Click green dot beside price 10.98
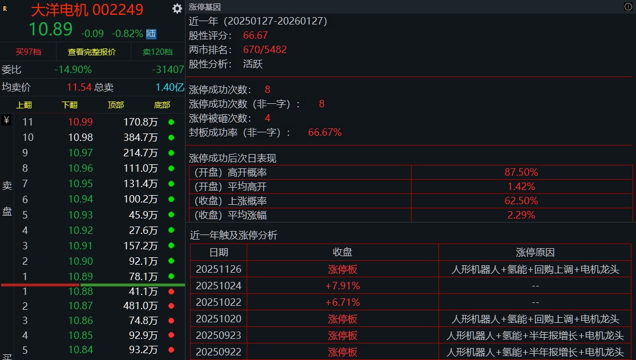Screen dimensions: 636x360 click(x=171, y=137)
